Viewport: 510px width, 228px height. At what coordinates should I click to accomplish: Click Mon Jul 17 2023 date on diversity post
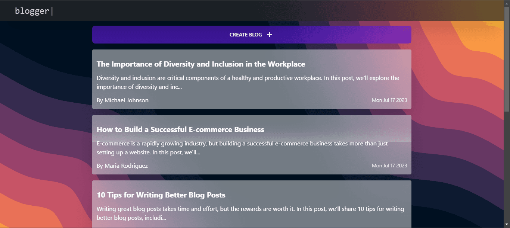pyautogui.click(x=389, y=100)
